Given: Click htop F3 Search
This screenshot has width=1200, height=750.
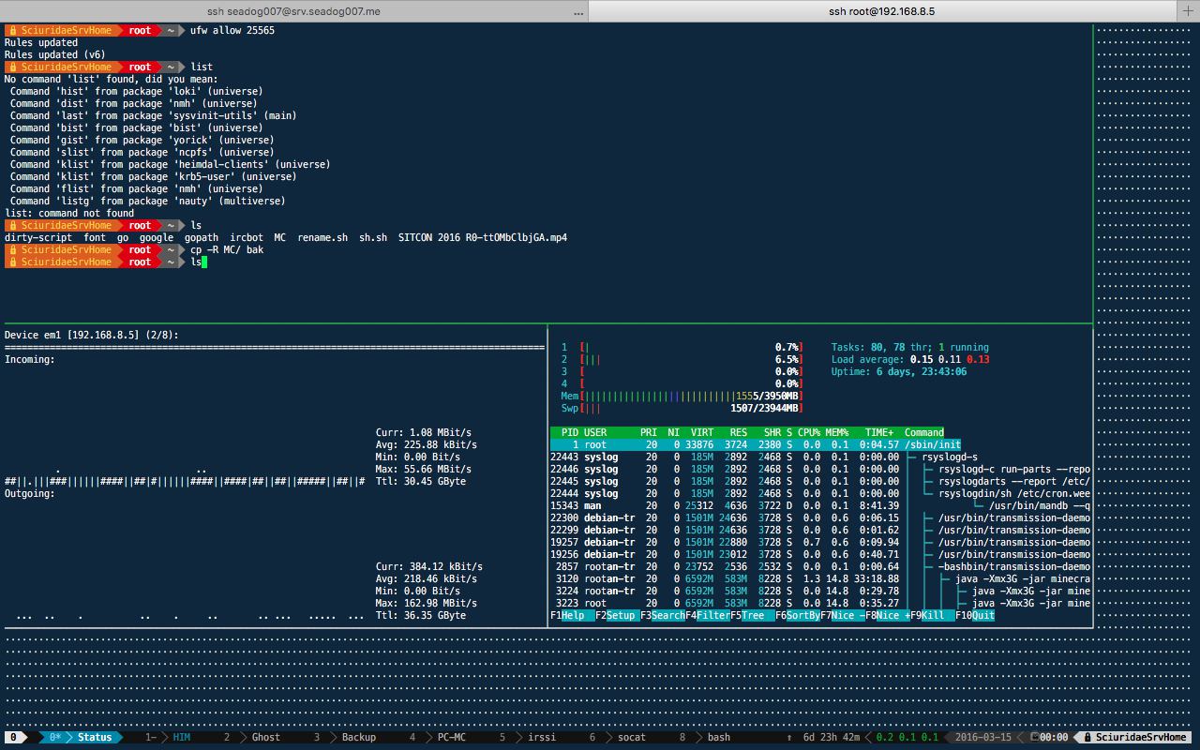Looking at the screenshot, I should pos(662,616).
